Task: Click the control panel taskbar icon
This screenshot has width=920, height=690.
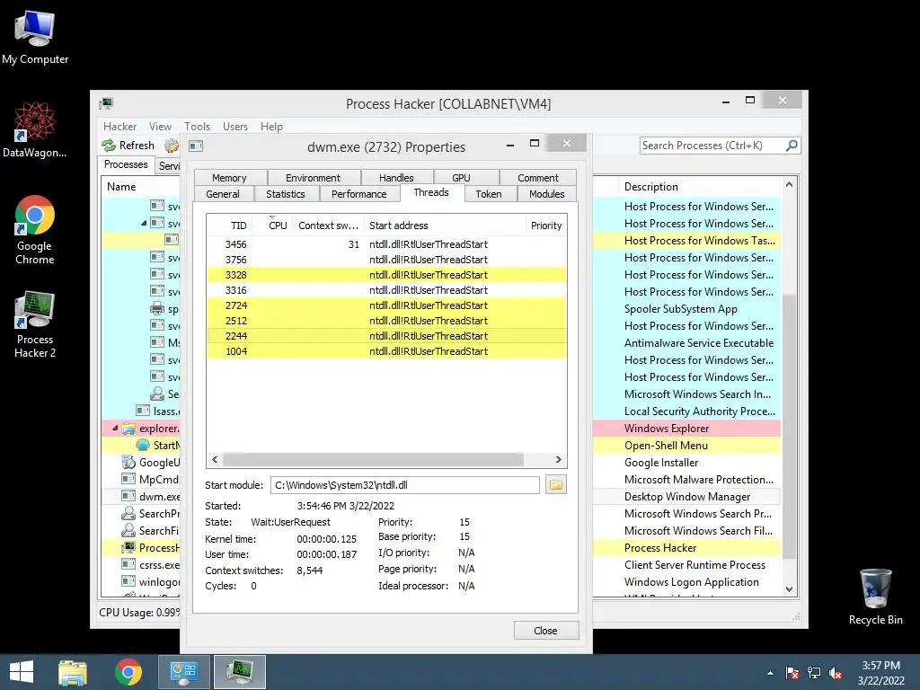Action: click(x=183, y=672)
